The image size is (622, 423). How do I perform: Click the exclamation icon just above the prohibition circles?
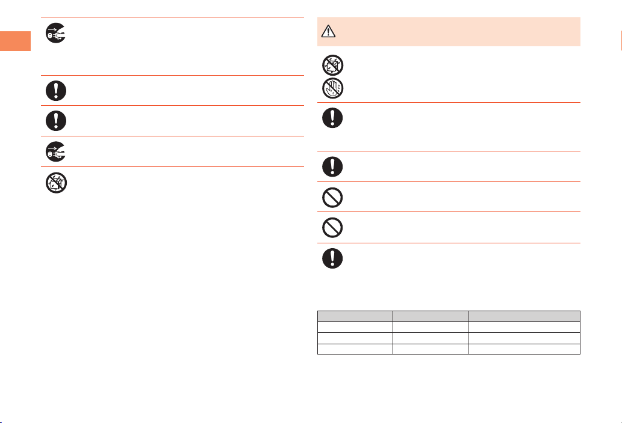[x=332, y=166]
